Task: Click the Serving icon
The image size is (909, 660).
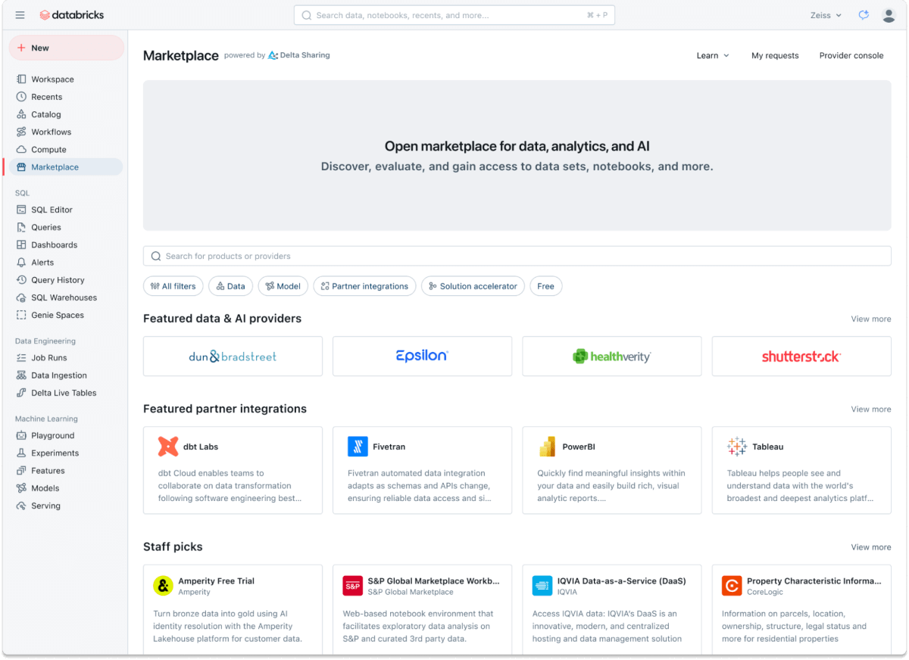Action: pos(21,506)
